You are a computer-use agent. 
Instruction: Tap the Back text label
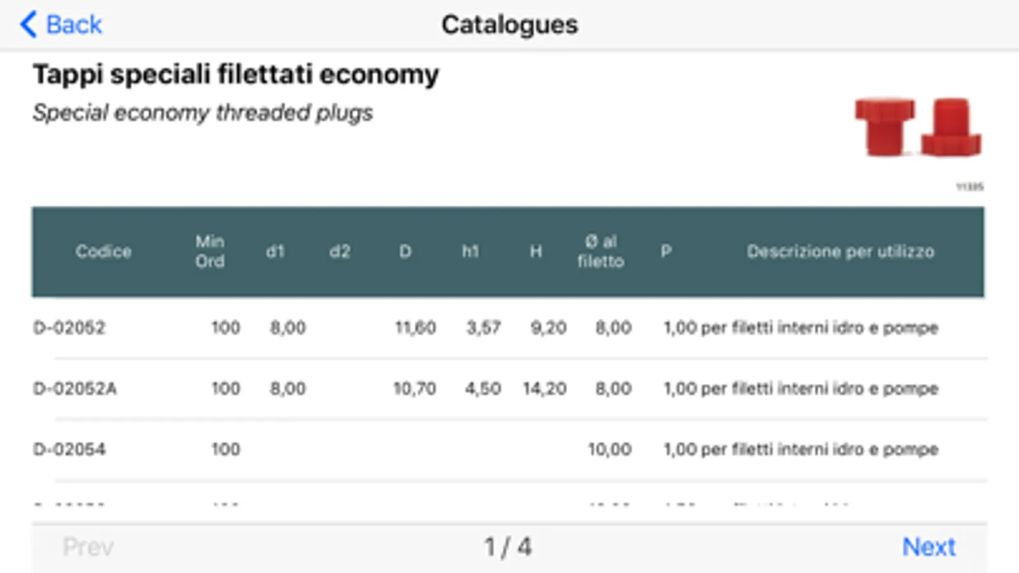(74, 25)
